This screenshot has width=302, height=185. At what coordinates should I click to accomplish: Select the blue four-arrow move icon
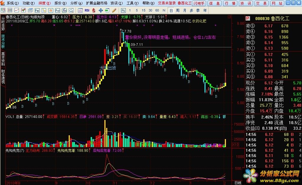(101, 10)
